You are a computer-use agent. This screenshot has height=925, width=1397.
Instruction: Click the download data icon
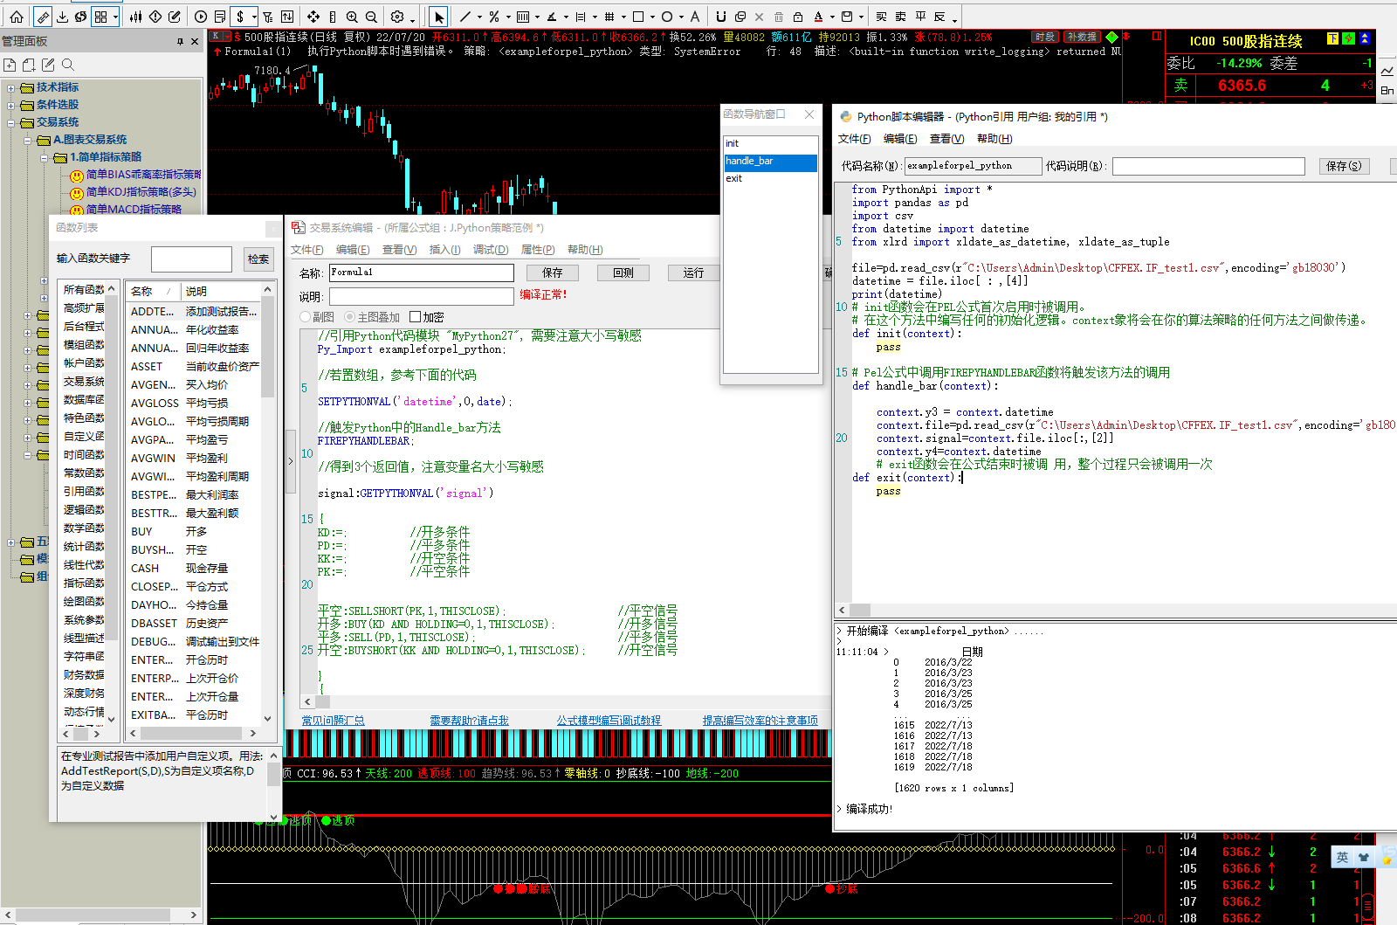coord(63,17)
